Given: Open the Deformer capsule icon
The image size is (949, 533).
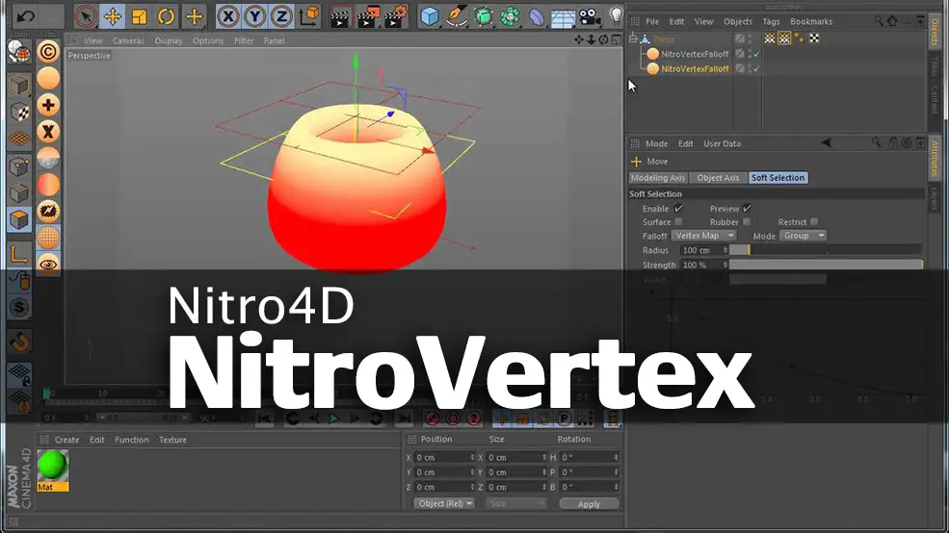Looking at the screenshot, I should (x=537, y=16).
